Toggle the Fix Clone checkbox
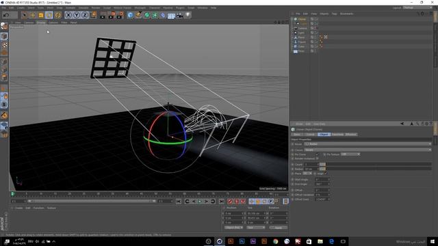The width and height of the screenshot is (438, 246). (x=317, y=154)
